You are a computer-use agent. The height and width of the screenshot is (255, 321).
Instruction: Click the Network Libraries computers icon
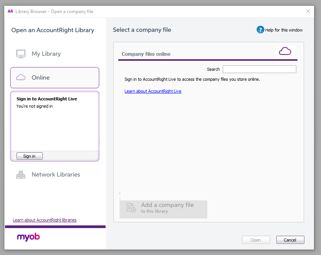21,175
